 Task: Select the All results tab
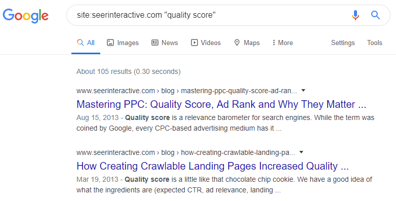[86, 43]
